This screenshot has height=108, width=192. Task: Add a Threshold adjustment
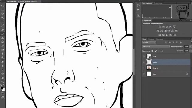[x=167, y=35]
